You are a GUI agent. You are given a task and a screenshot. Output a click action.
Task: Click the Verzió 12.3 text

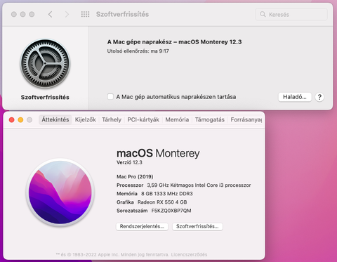(x=129, y=162)
